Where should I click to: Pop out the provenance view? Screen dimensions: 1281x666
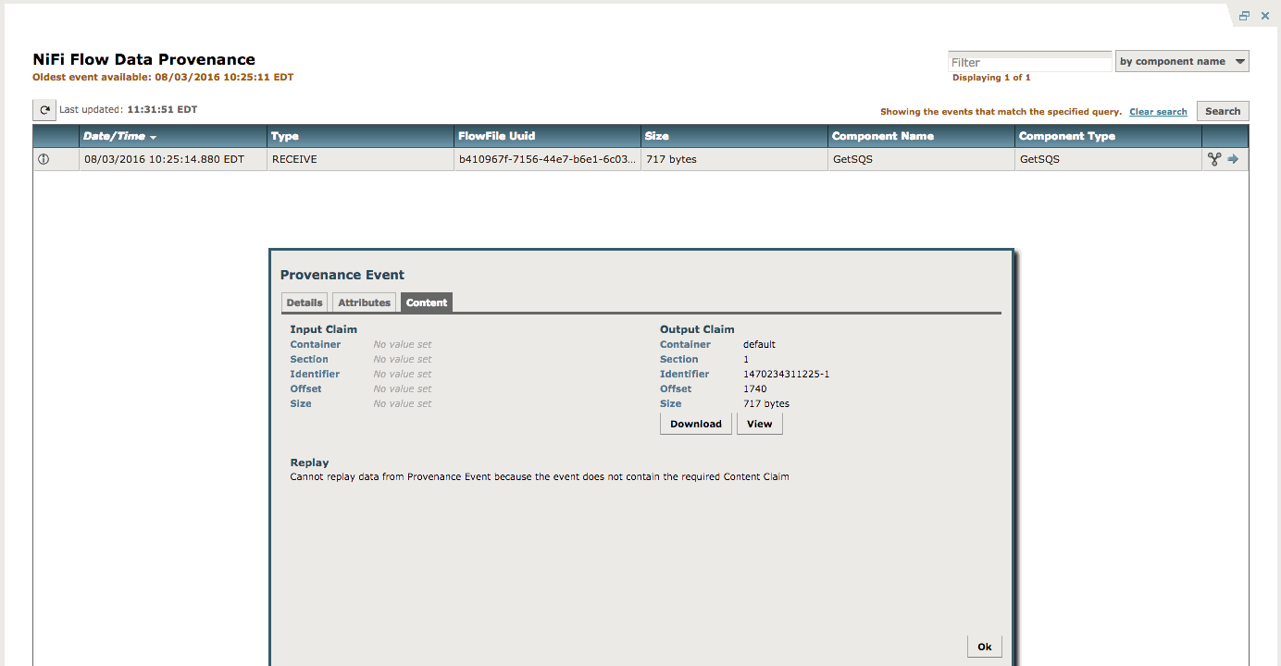(1243, 15)
